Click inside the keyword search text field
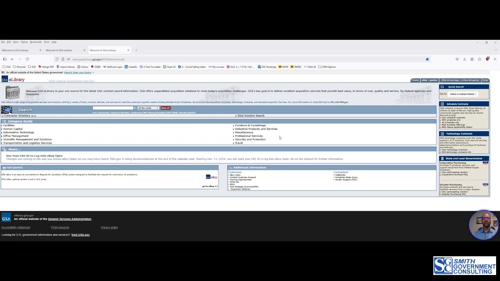 point(113,108)
